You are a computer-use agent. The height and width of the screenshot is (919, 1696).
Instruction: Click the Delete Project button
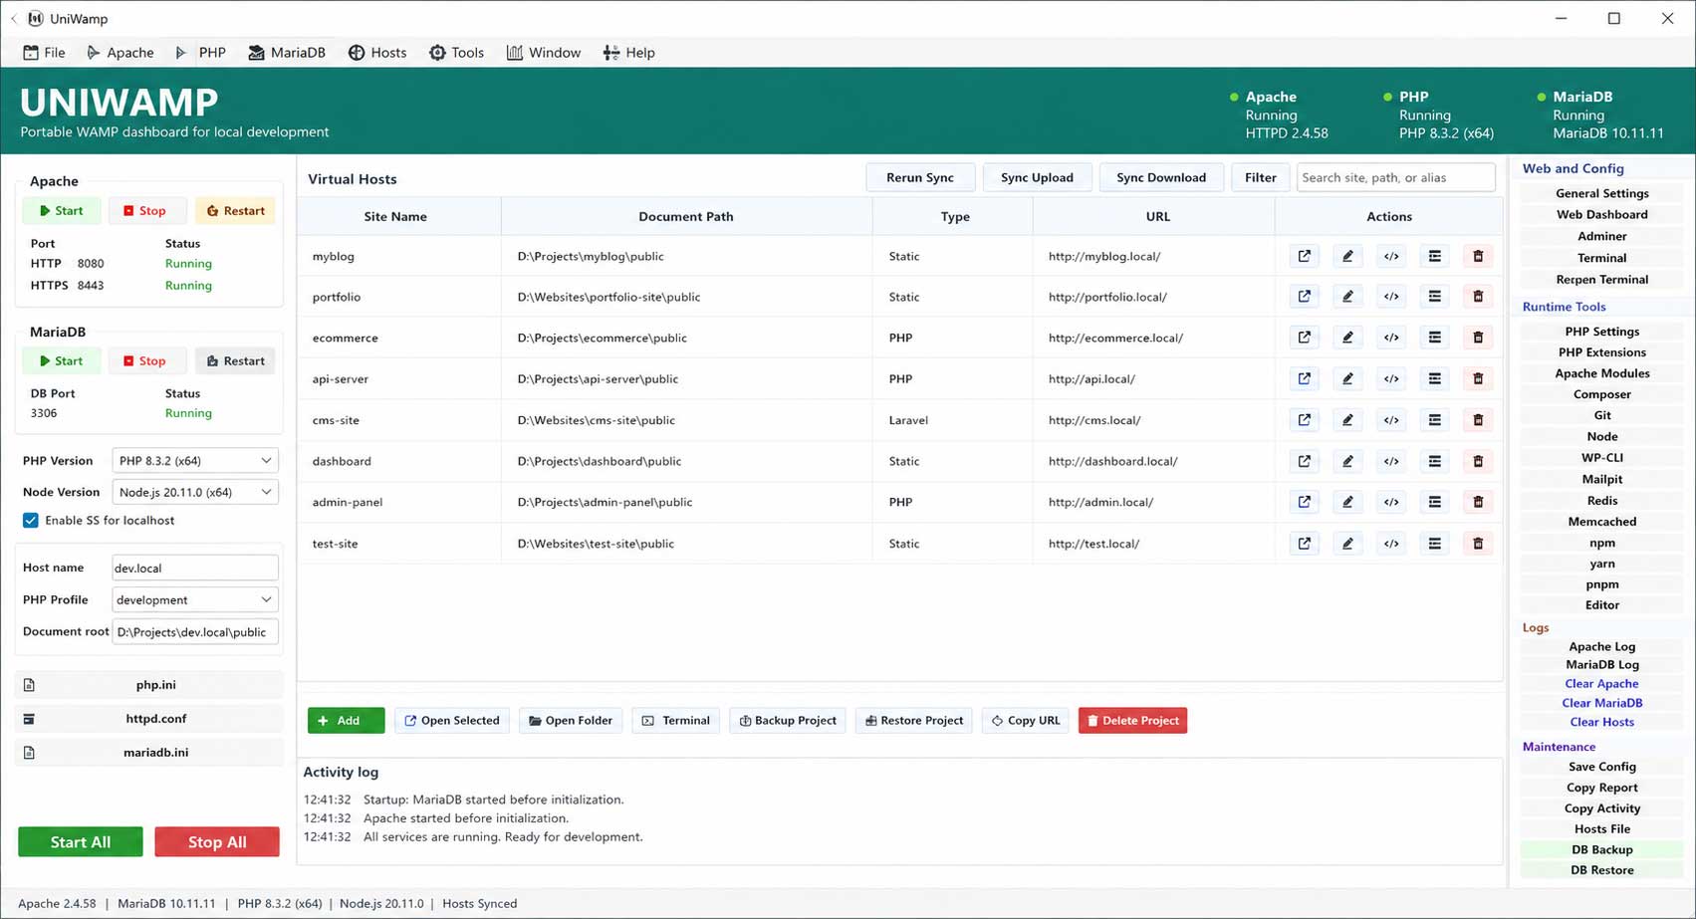[x=1132, y=720]
